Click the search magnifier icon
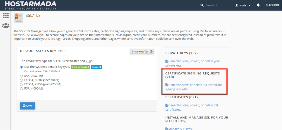Viewport: 282px width, 130px height. (202, 5)
